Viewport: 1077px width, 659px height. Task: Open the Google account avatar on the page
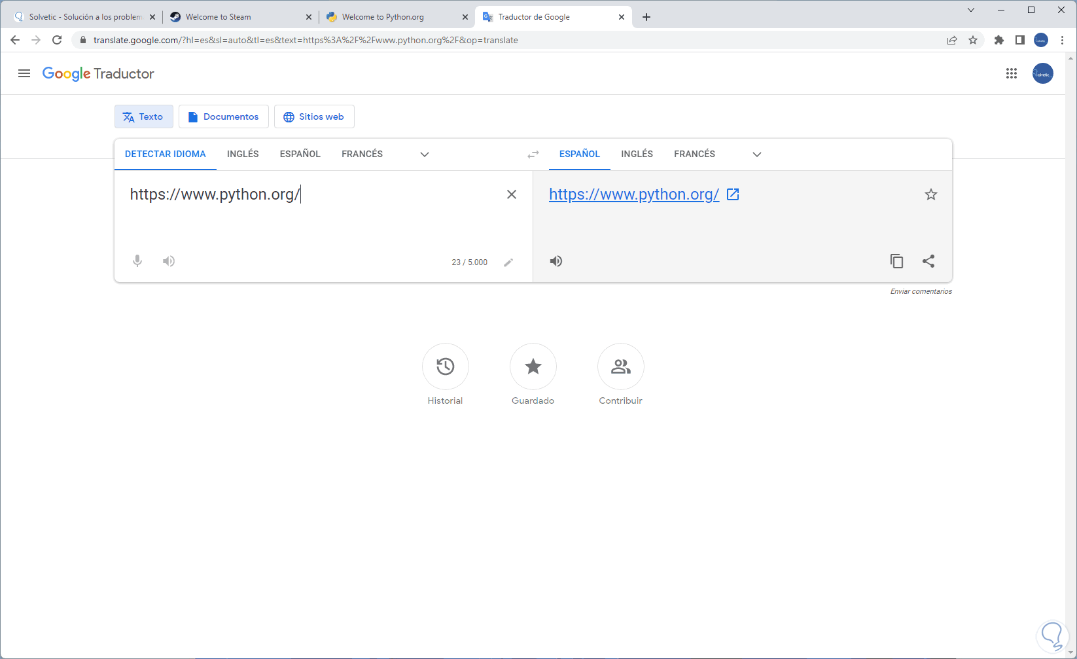(1043, 73)
